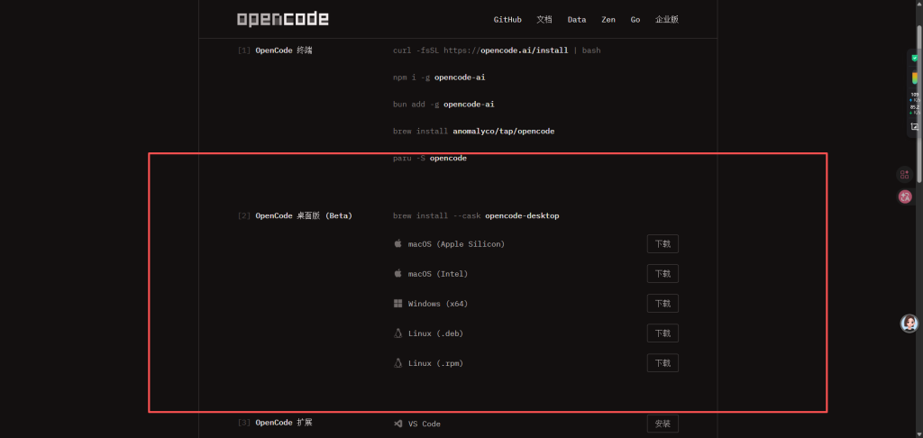Click the Windows (x64) label
This screenshot has height=438, width=923.
(438, 304)
